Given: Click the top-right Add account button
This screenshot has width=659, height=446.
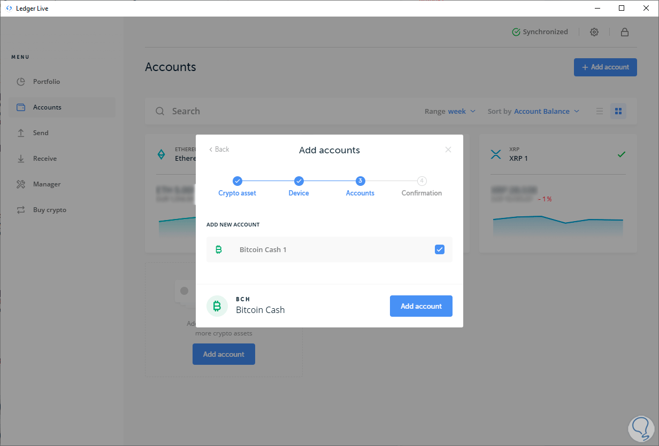Looking at the screenshot, I should tap(606, 67).
